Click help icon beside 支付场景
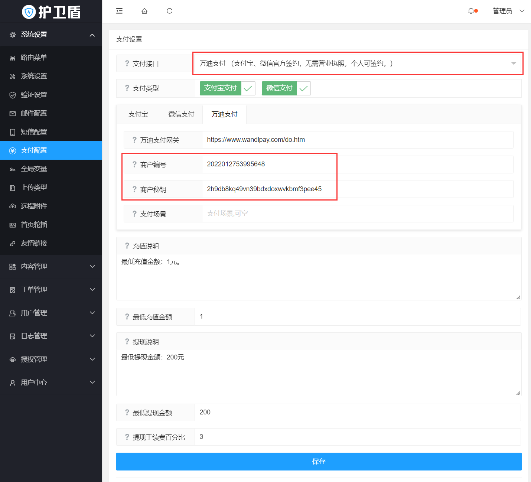The width and height of the screenshot is (531, 482). point(134,214)
